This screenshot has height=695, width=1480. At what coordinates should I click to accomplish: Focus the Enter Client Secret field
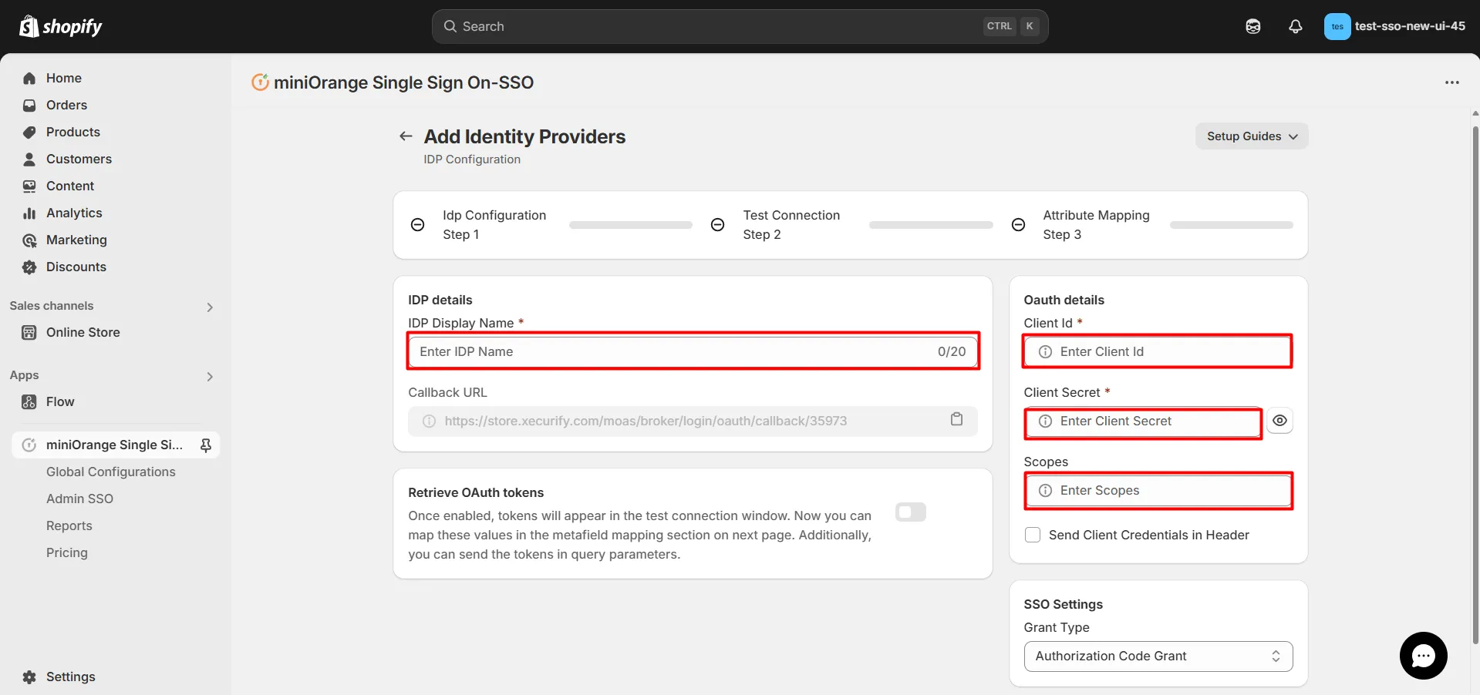click(1144, 421)
